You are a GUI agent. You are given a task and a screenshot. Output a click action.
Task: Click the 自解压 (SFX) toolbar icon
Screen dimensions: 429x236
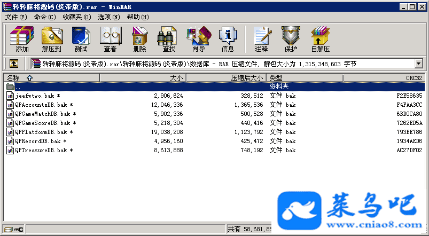320,39
